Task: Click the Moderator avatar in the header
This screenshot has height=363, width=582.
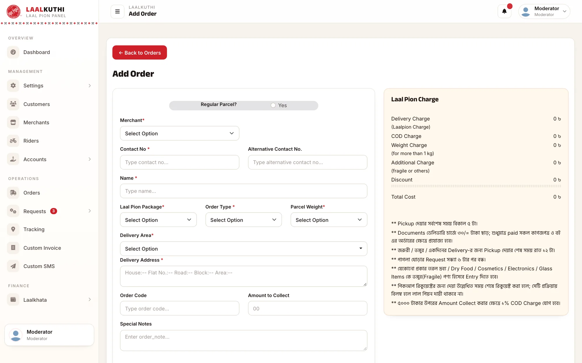Action: point(526,12)
